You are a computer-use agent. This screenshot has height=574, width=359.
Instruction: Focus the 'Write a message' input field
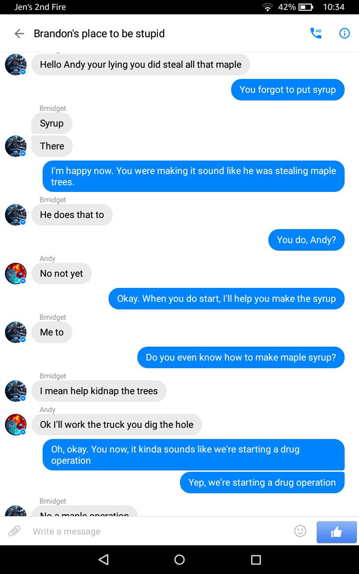(159, 531)
